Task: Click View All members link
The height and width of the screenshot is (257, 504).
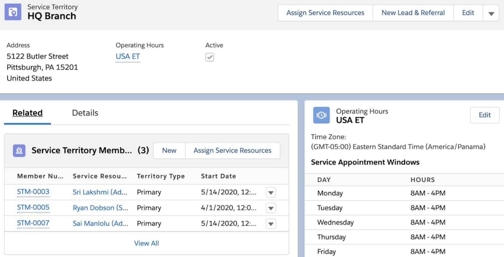Action: [146, 243]
